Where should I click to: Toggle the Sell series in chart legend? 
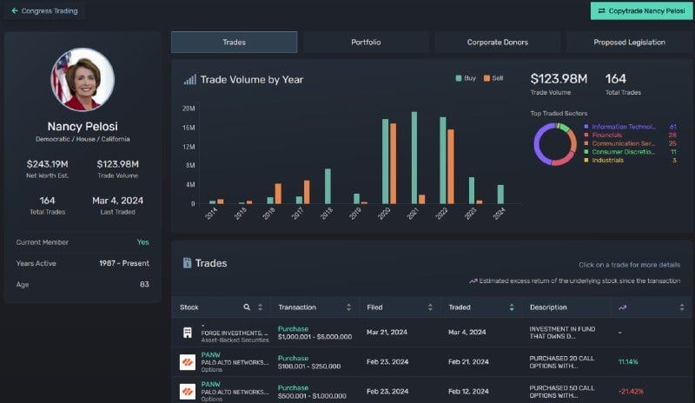coord(493,78)
